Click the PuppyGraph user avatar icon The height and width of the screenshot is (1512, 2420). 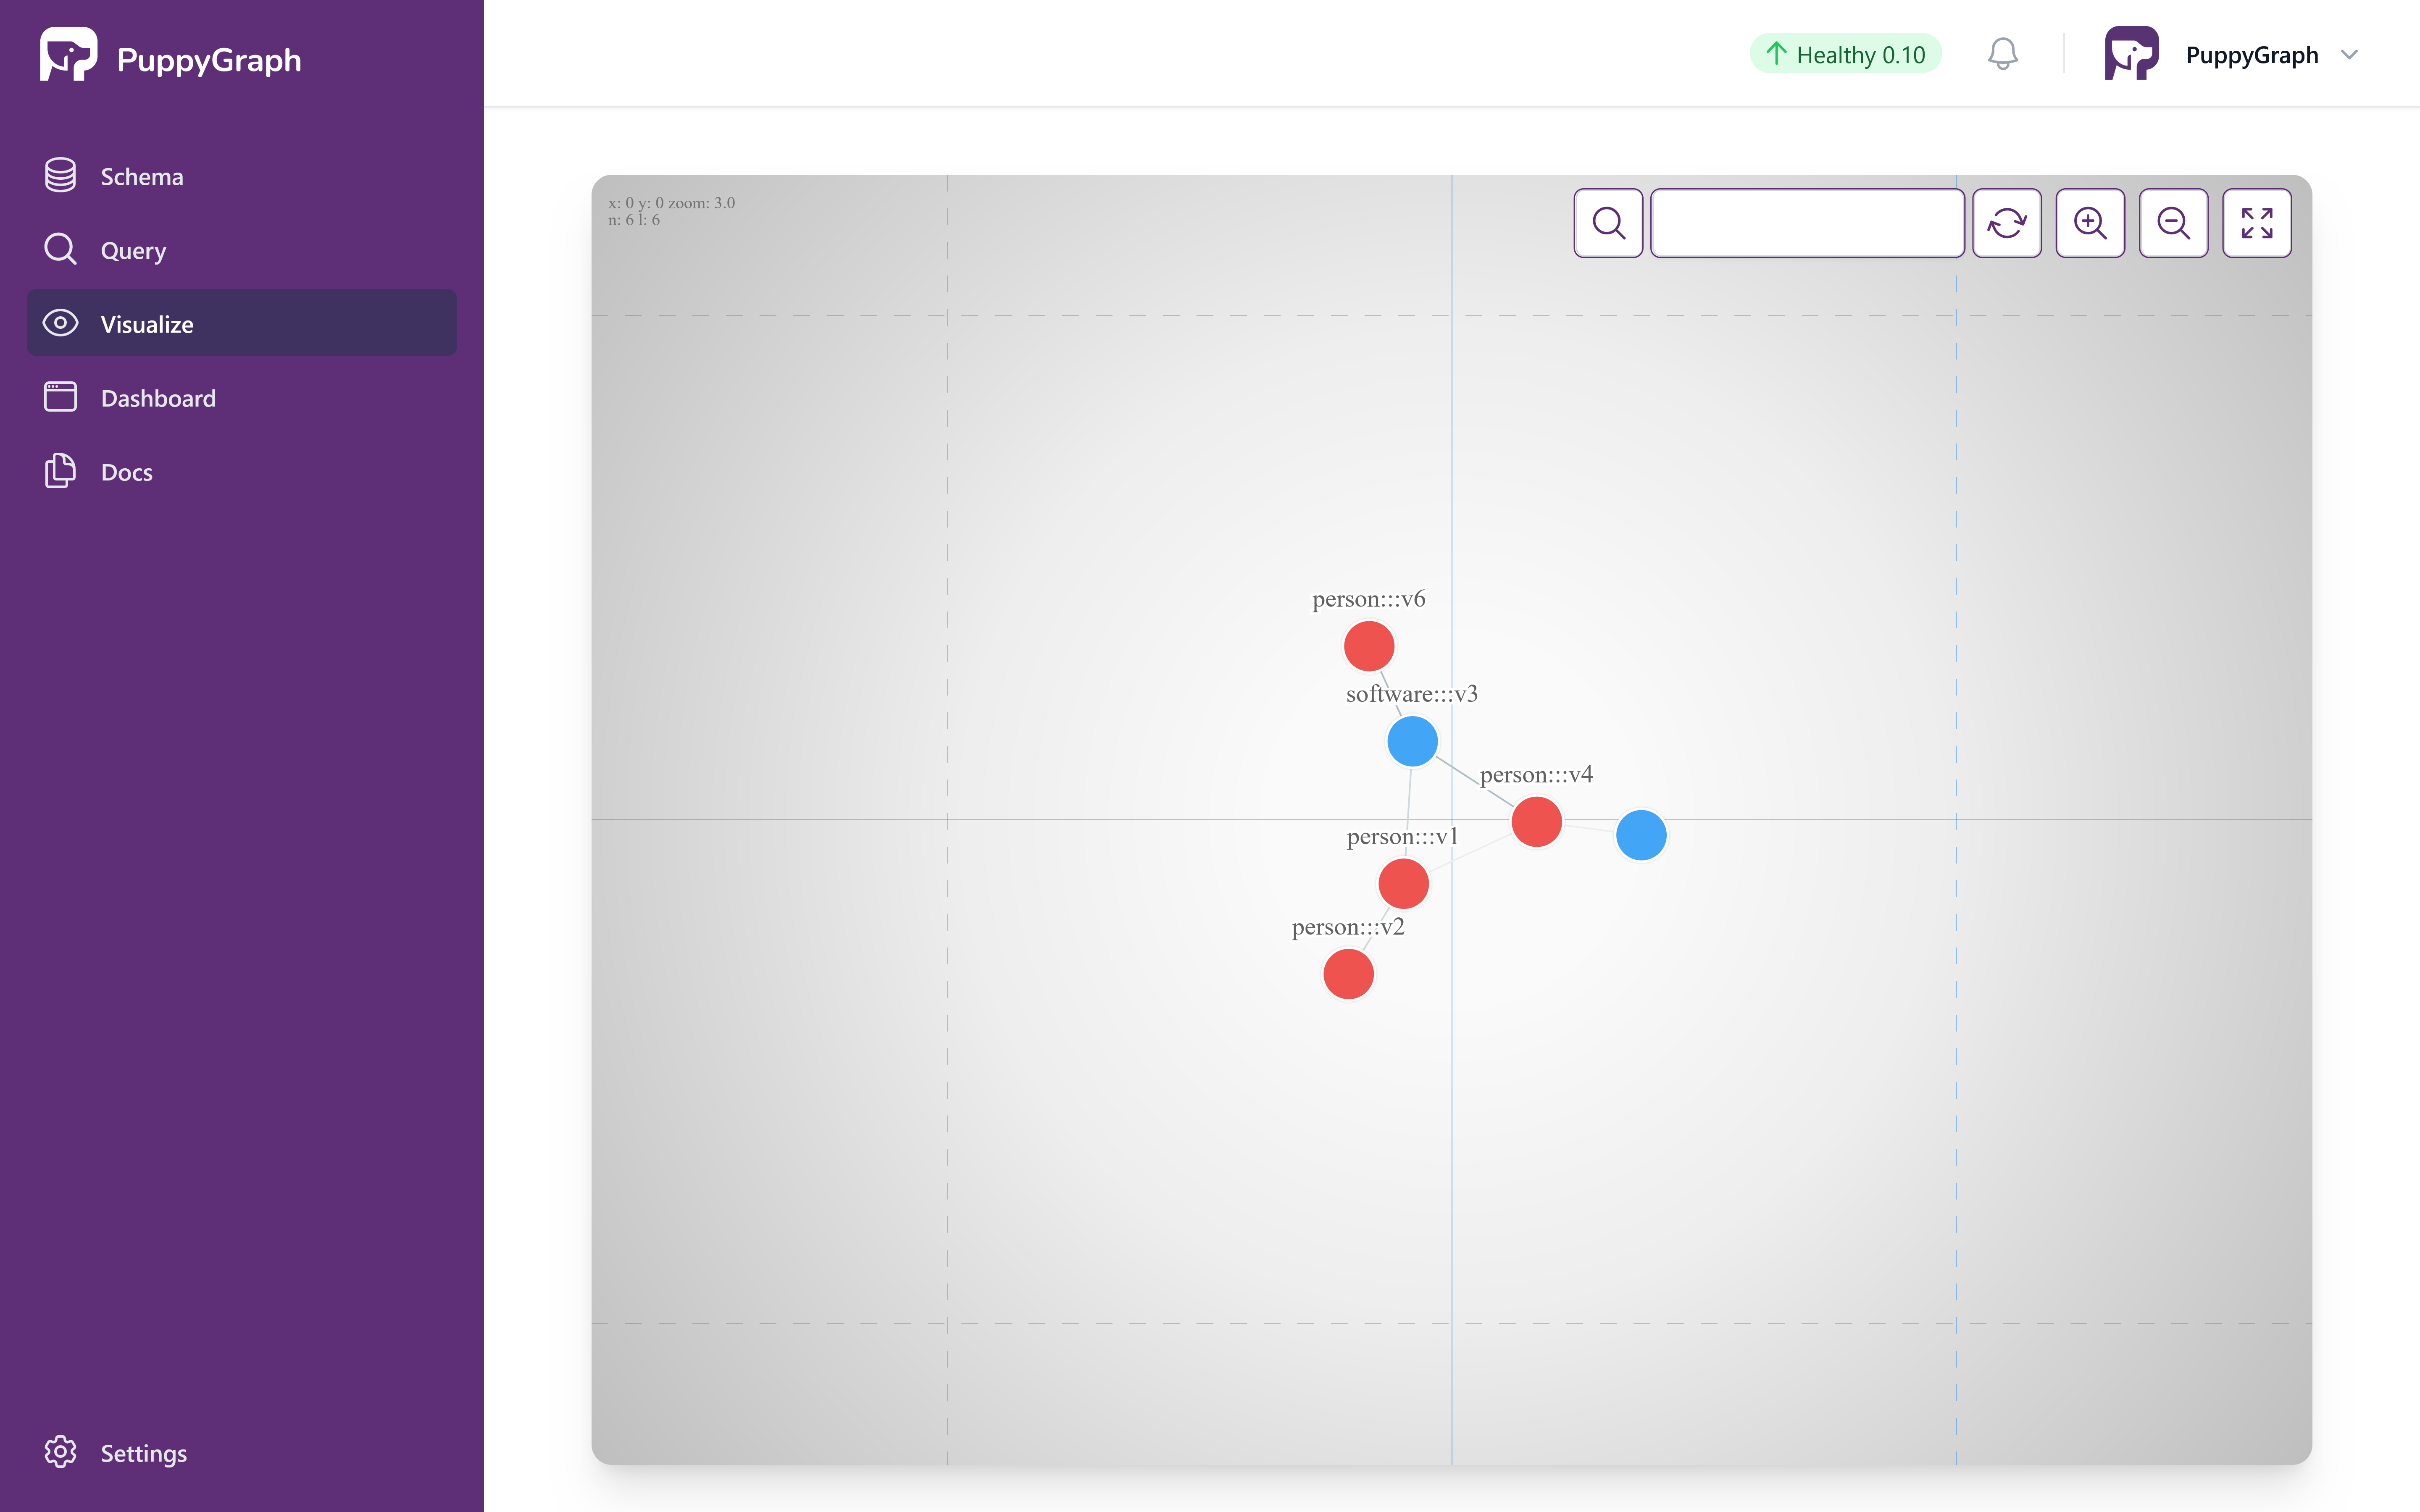pos(2131,54)
